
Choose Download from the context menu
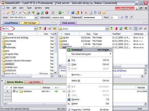click(x=89, y=50)
